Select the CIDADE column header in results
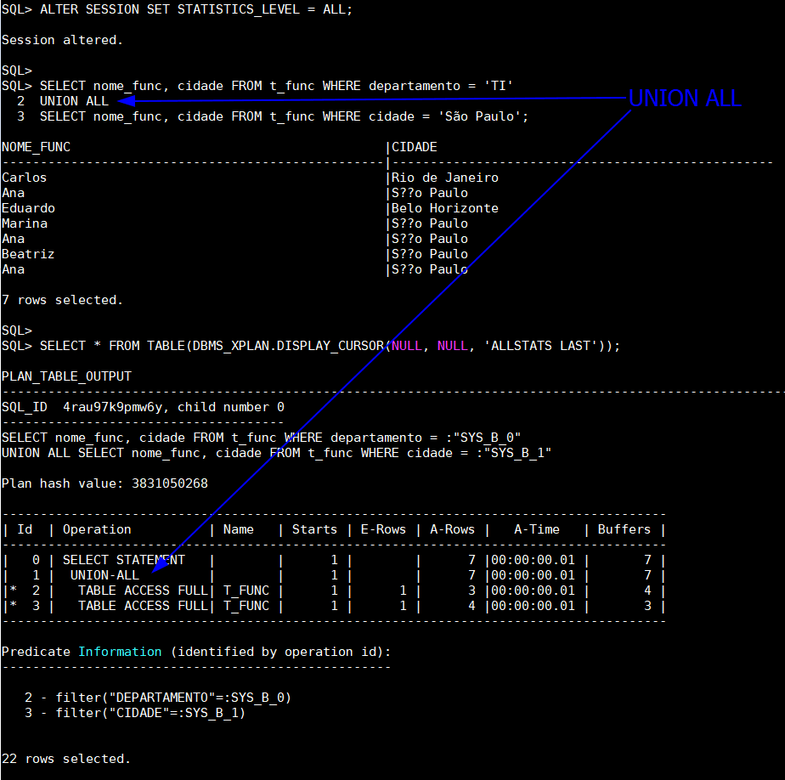 (x=414, y=147)
